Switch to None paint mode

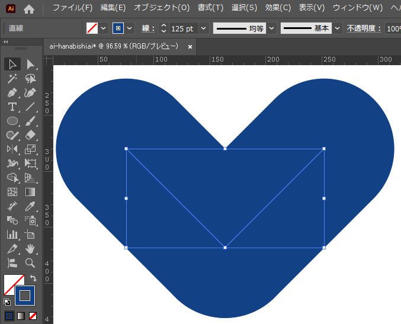pos(33,316)
